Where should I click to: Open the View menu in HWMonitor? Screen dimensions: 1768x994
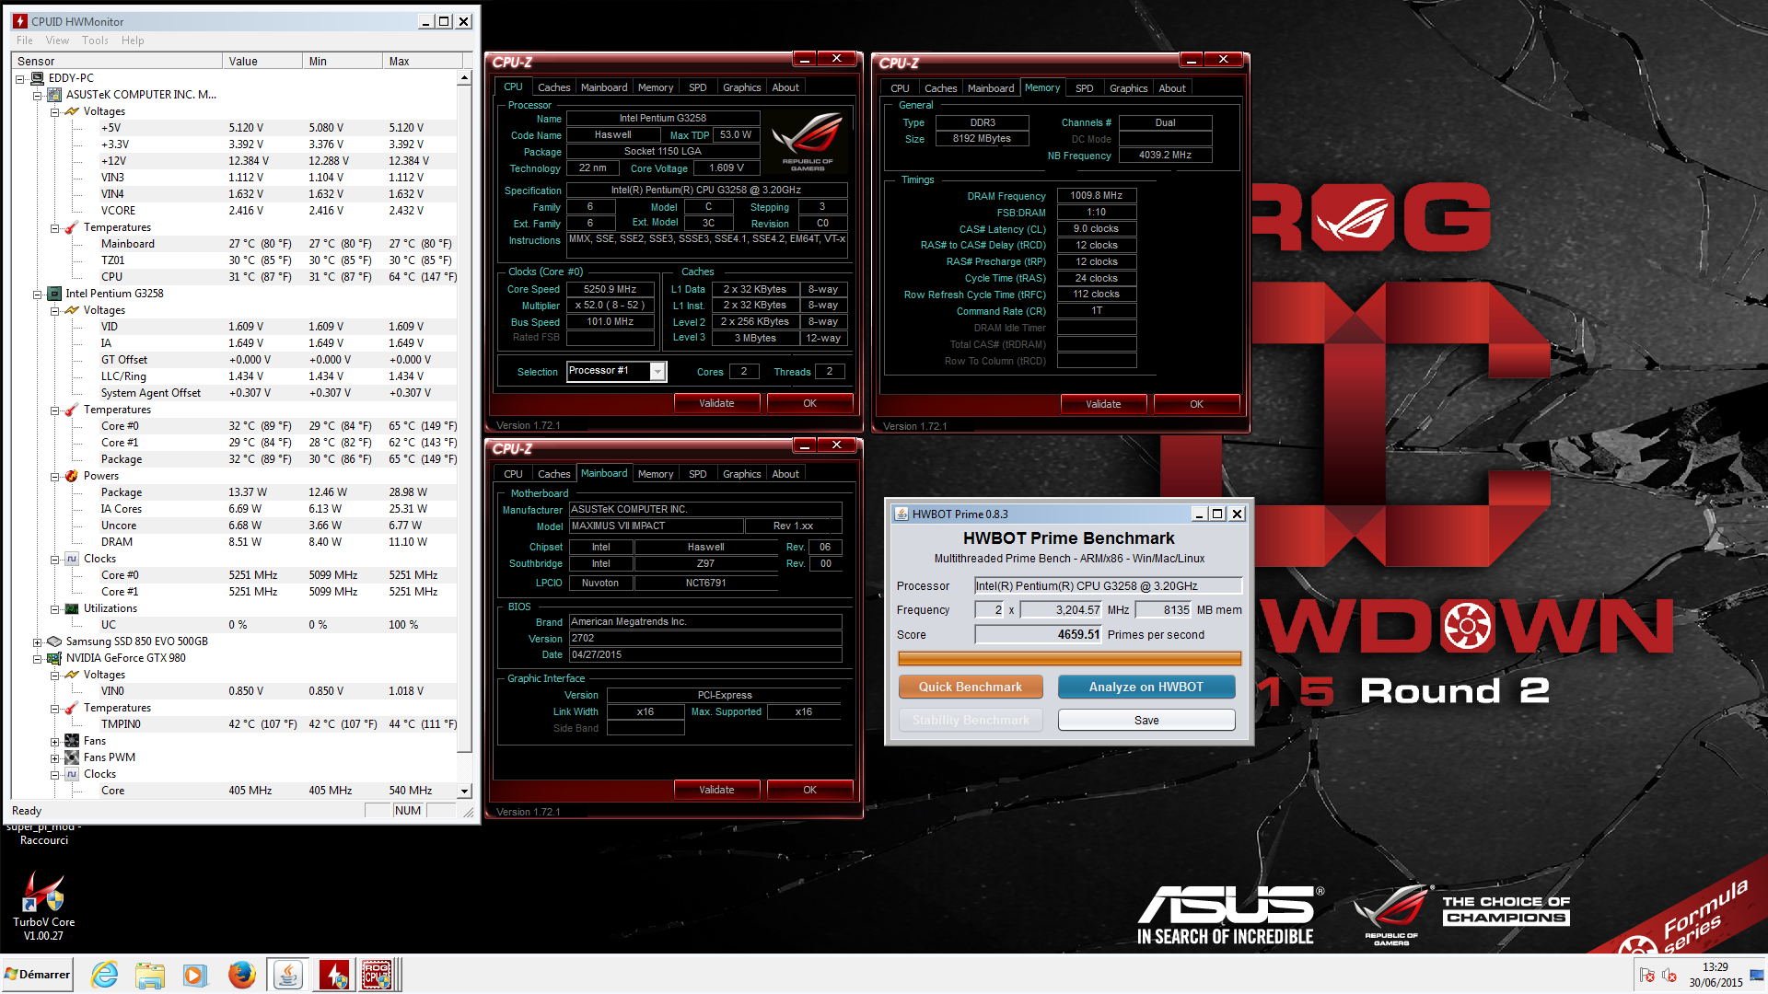pos(57,40)
